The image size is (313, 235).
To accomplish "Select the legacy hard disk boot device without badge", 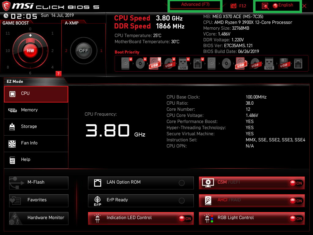I will click(212, 63).
